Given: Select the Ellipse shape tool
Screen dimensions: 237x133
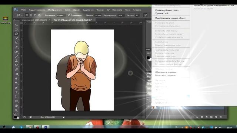Looking at the screenshot, I should pos(16,101).
